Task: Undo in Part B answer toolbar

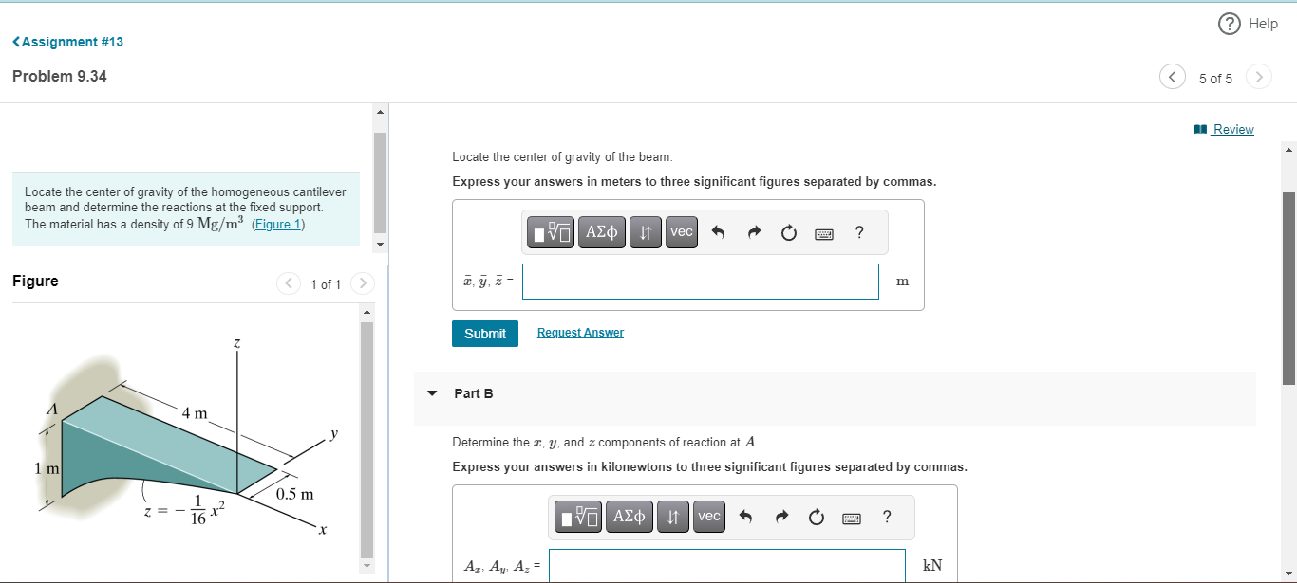Action: pos(745,518)
